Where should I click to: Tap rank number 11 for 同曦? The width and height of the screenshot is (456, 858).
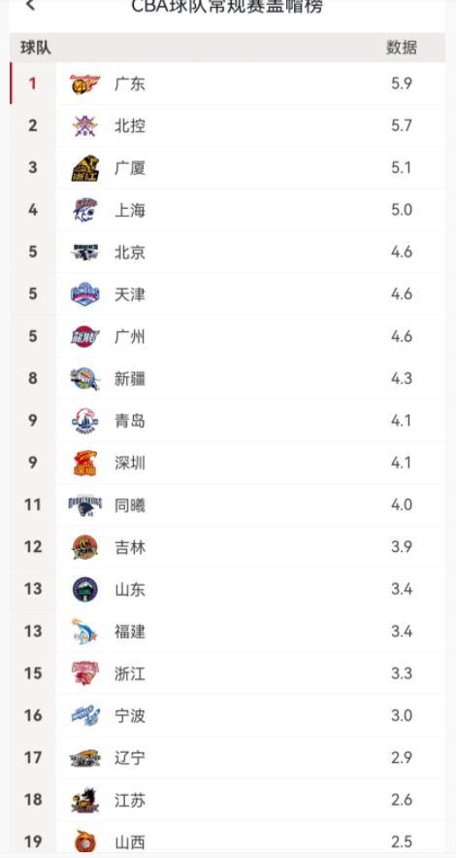(x=33, y=505)
